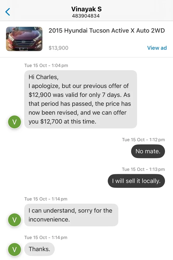Select the "I will sell it locally." message

pos(136,181)
